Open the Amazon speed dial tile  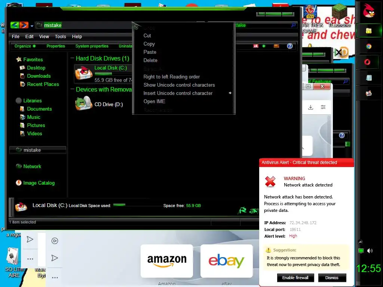pos(167,261)
